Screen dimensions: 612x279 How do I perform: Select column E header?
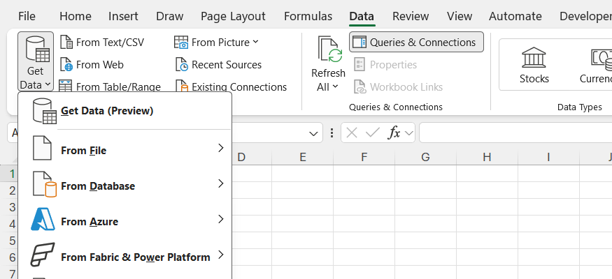[302, 157]
